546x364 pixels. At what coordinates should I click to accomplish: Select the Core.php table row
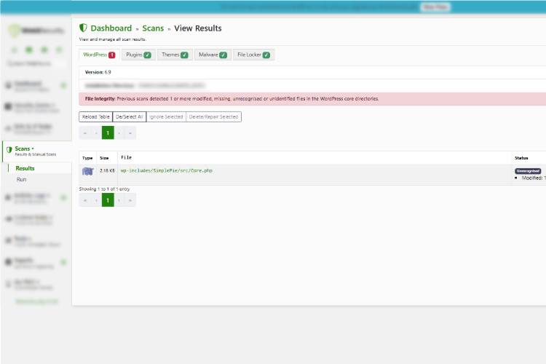(291, 172)
